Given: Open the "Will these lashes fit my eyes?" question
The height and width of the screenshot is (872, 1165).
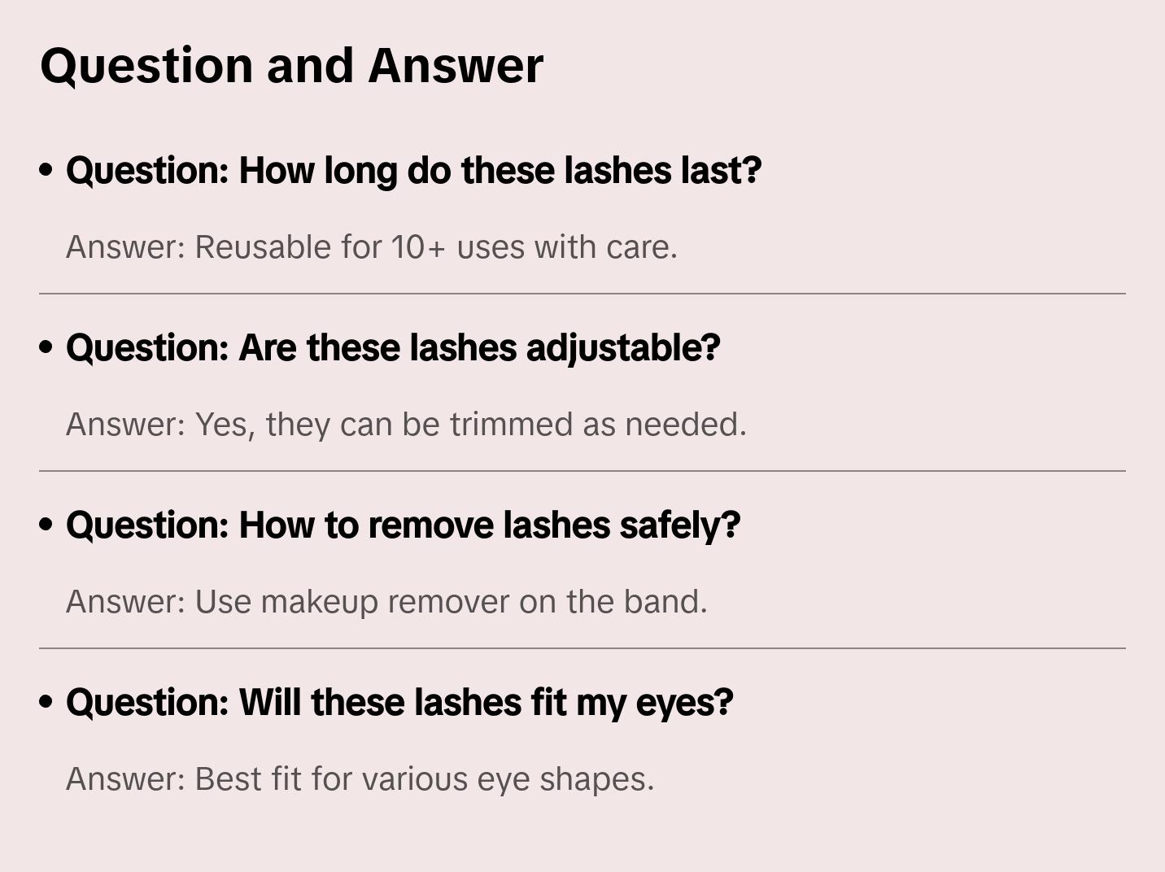Looking at the screenshot, I should [399, 703].
